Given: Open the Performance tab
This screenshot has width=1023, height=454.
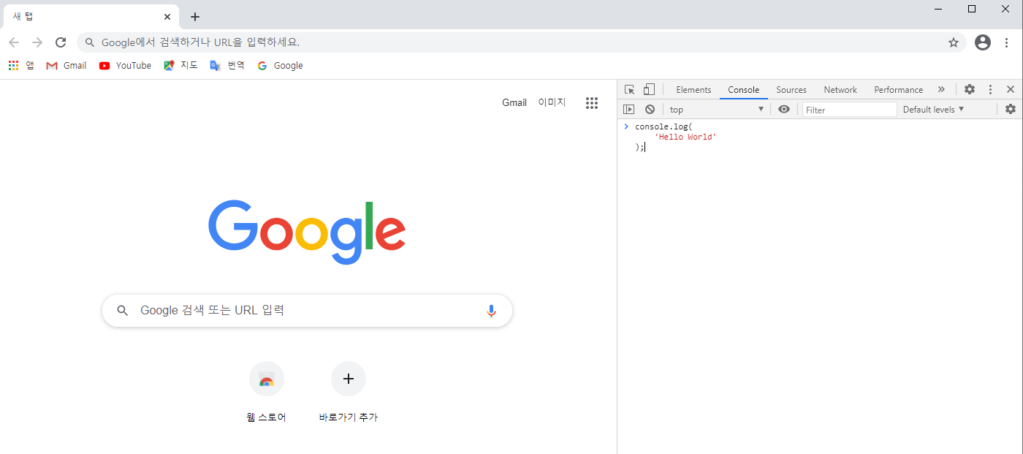Looking at the screenshot, I should (899, 90).
